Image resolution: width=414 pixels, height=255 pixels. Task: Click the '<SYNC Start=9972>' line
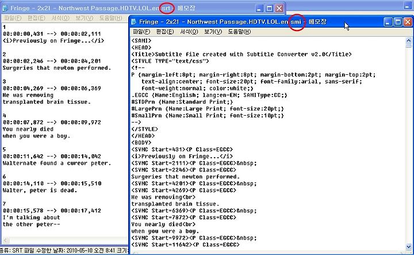coord(194,238)
